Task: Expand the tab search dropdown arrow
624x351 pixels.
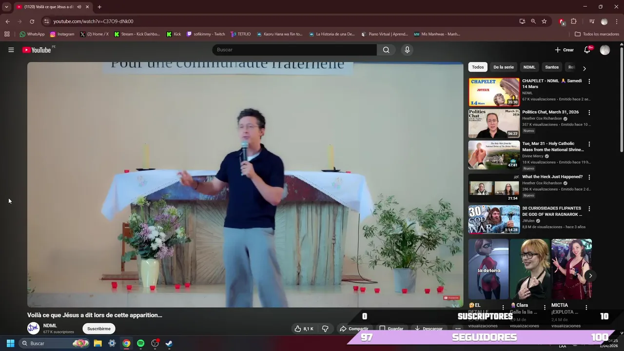Action: tap(6, 7)
